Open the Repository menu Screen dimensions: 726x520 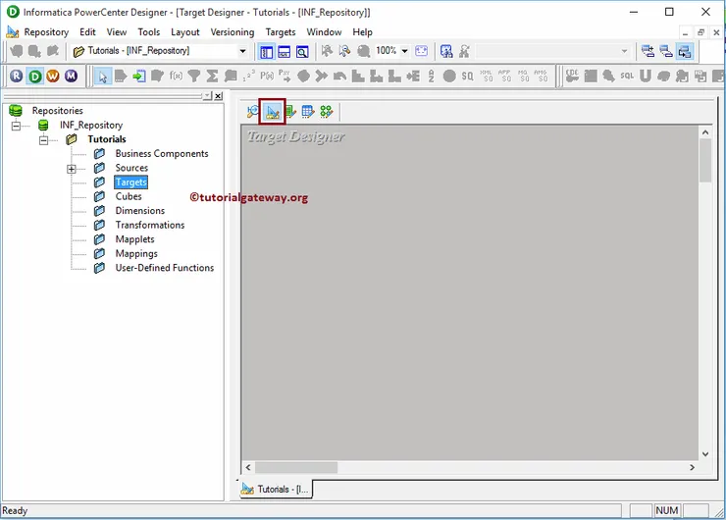point(46,32)
